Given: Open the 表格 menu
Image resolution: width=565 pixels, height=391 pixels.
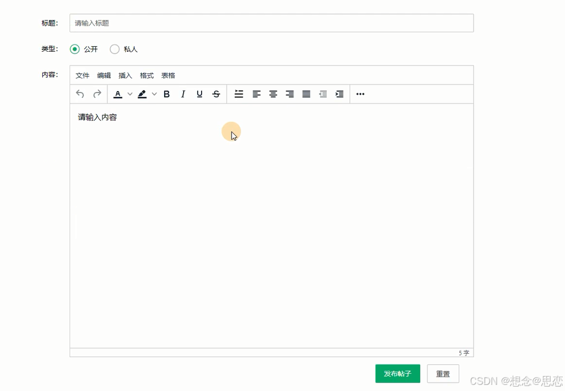Looking at the screenshot, I should (168, 75).
